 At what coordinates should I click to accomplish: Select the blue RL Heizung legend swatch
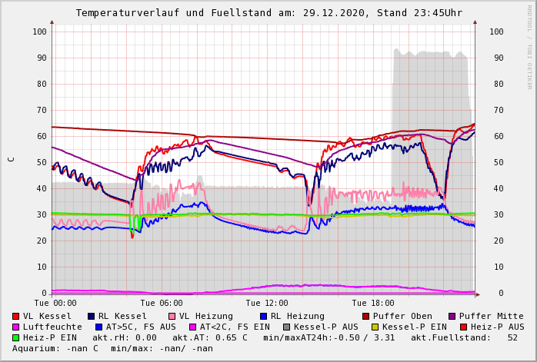pos(263,316)
